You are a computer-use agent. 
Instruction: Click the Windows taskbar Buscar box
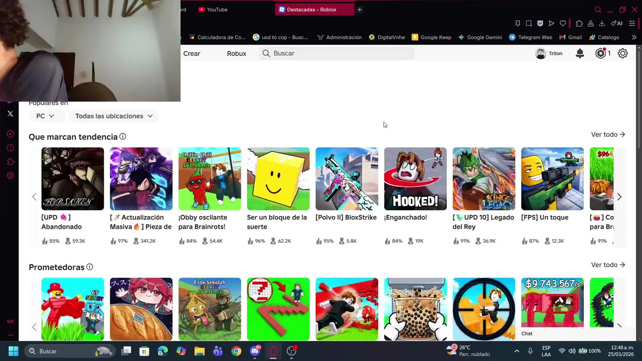pyautogui.click(x=69, y=351)
